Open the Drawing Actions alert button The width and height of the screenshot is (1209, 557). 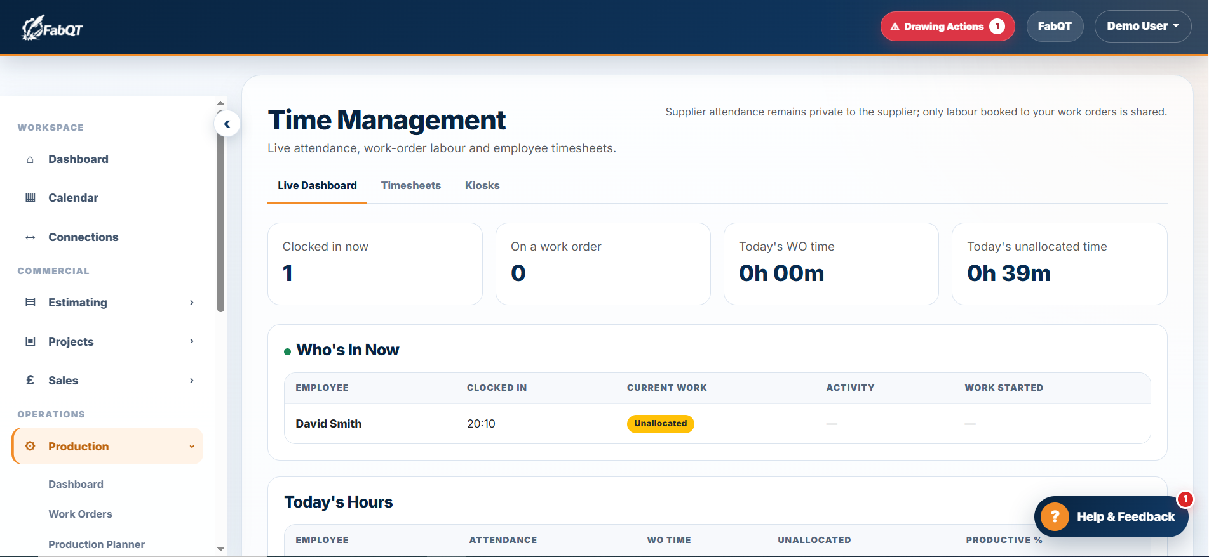point(947,27)
